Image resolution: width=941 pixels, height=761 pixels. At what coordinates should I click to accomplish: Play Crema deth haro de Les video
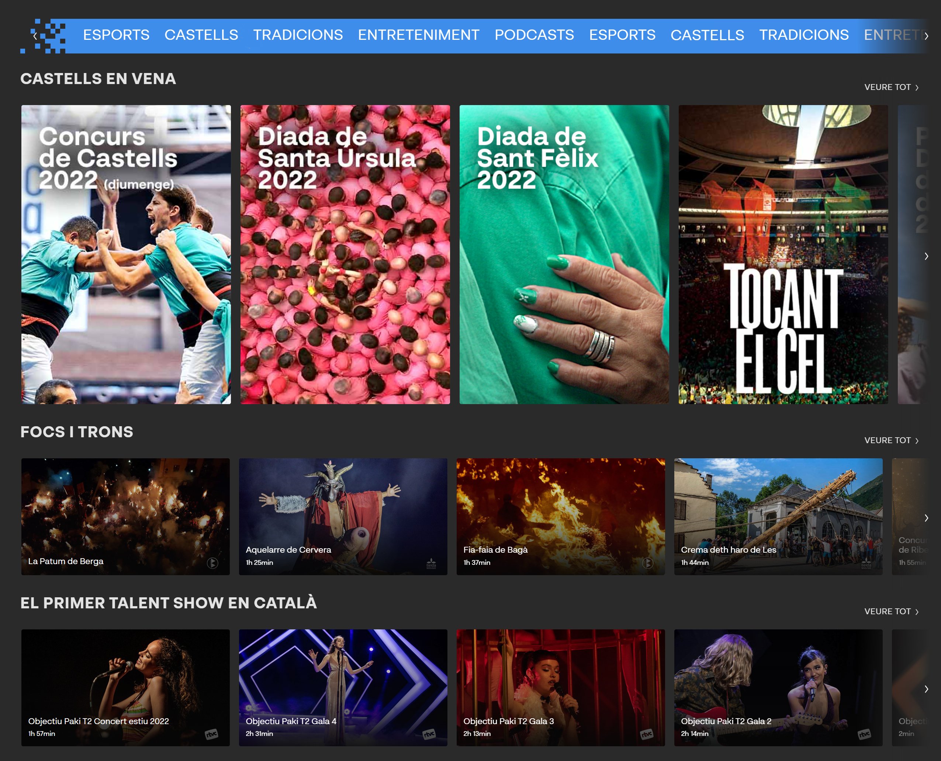tap(778, 517)
